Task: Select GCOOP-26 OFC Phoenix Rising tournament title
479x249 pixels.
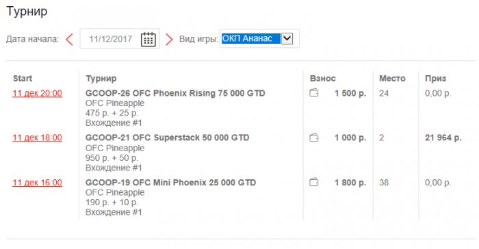Action: pos(175,93)
